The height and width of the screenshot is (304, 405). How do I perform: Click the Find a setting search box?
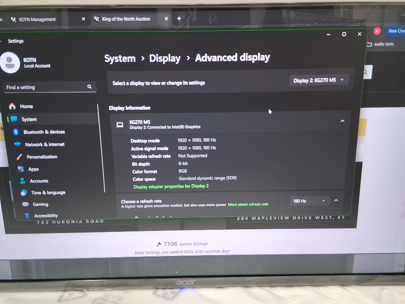(x=44, y=87)
